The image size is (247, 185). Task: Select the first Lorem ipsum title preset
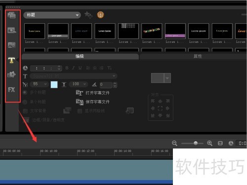pyautogui.click(x=35, y=31)
